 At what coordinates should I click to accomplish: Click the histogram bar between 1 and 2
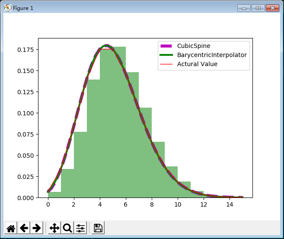(67, 183)
